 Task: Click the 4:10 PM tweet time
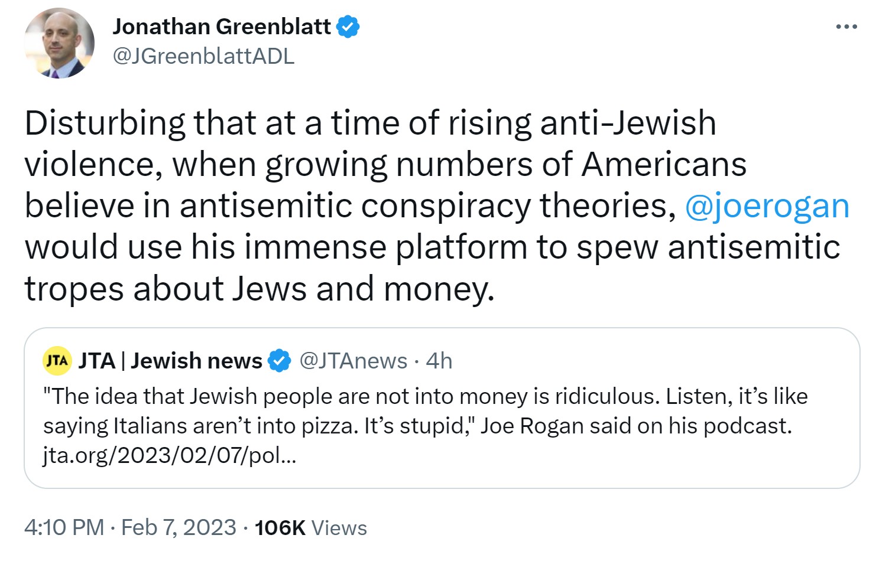pyautogui.click(x=64, y=527)
